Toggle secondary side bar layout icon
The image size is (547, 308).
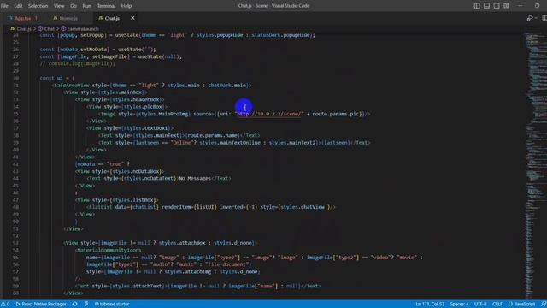click(x=497, y=6)
